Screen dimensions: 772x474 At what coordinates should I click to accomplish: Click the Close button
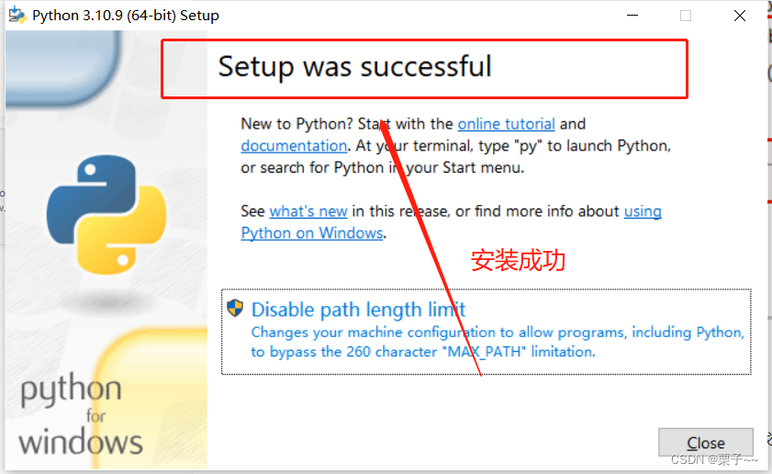click(x=706, y=443)
